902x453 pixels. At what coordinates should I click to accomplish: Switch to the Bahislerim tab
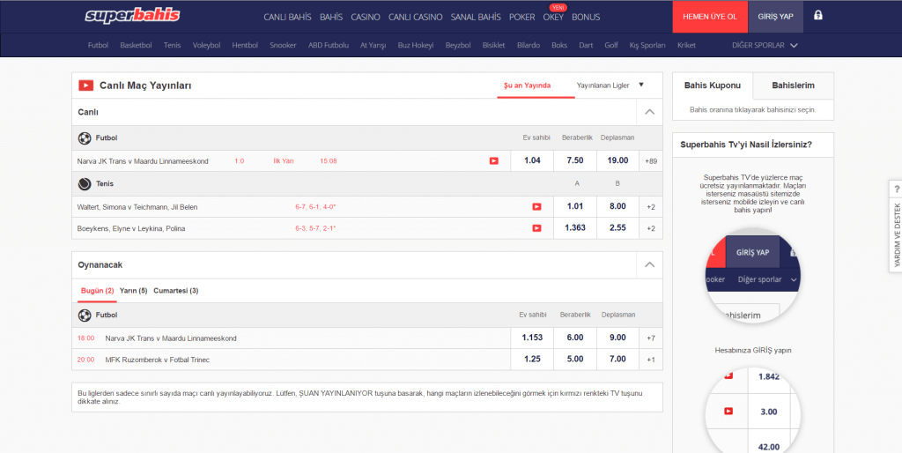(793, 85)
